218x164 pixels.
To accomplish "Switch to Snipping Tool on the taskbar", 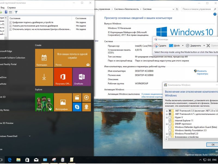I will [x=54, y=160].
